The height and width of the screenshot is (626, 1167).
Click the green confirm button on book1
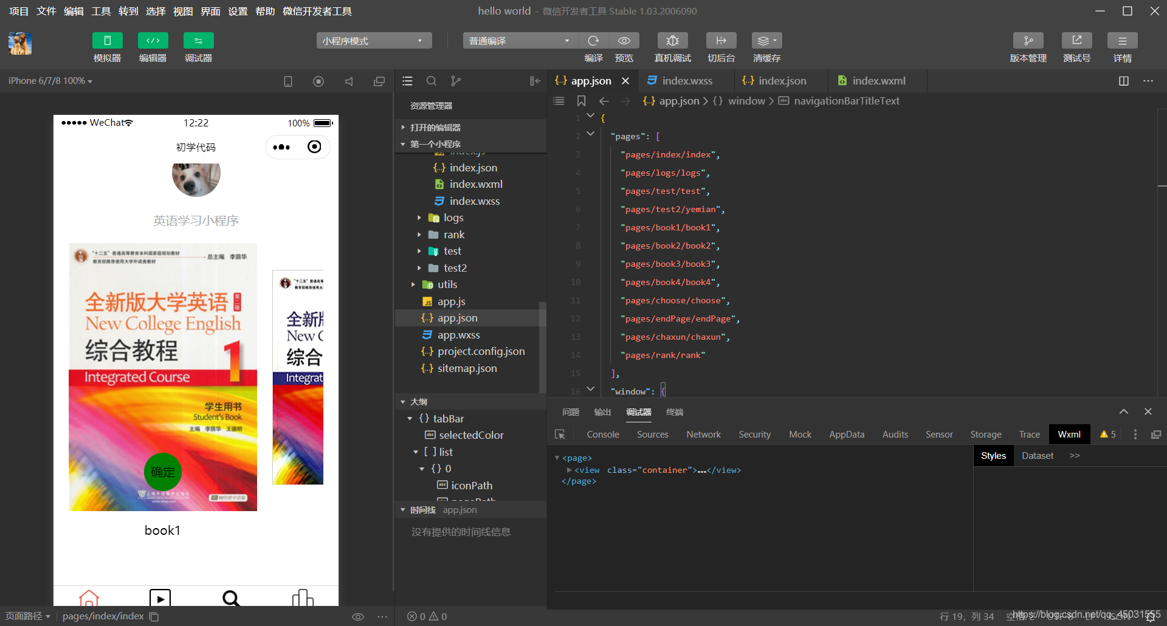pyautogui.click(x=162, y=472)
